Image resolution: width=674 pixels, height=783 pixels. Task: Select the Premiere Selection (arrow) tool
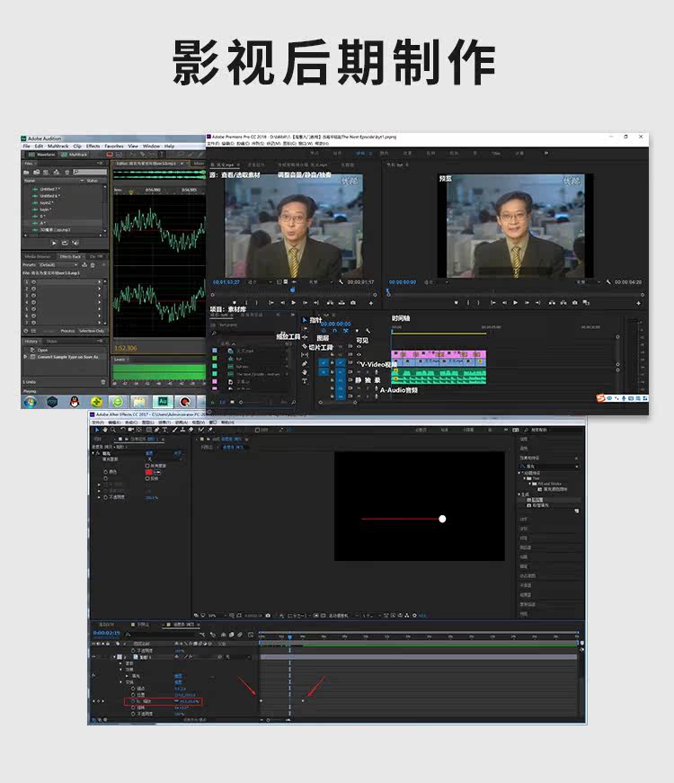(x=304, y=320)
